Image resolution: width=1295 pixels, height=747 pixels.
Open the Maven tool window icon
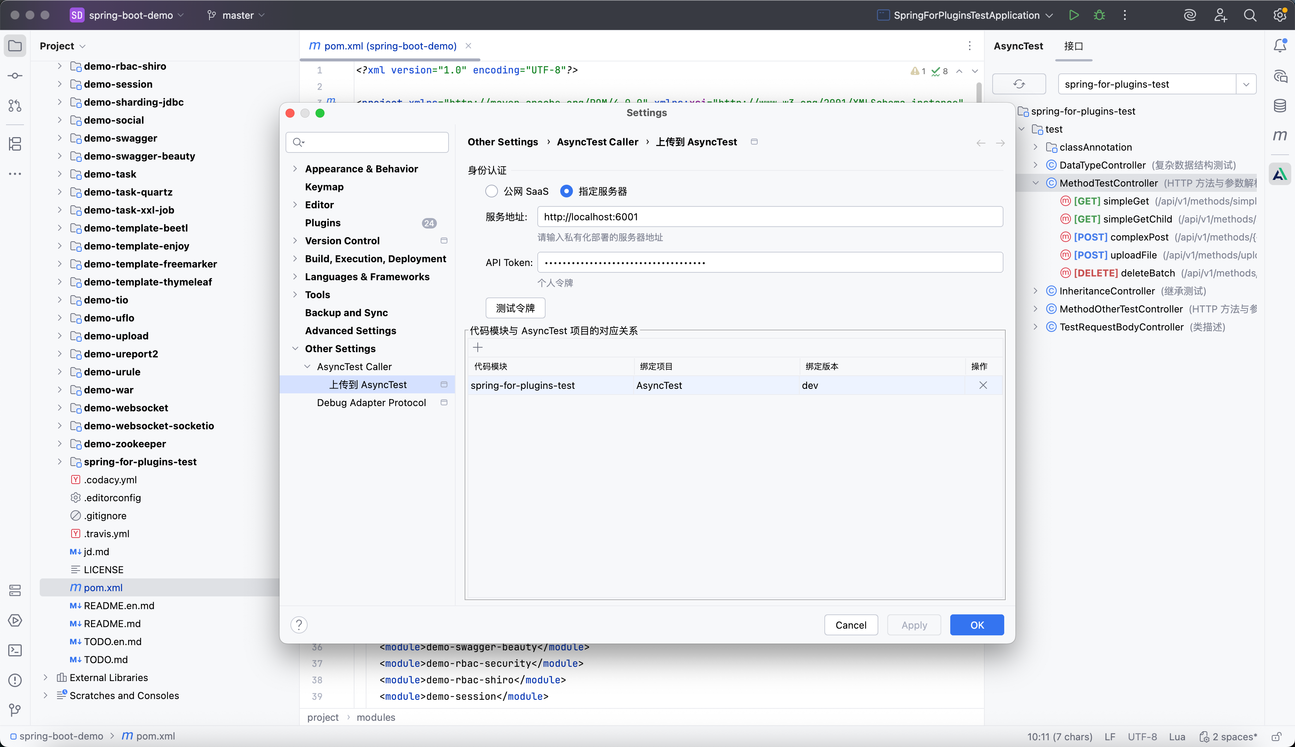click(1280, 136)
